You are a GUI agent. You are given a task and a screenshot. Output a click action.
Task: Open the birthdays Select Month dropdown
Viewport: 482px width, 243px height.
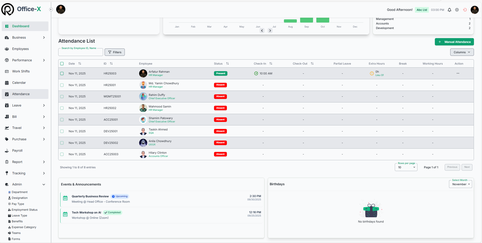460,184
